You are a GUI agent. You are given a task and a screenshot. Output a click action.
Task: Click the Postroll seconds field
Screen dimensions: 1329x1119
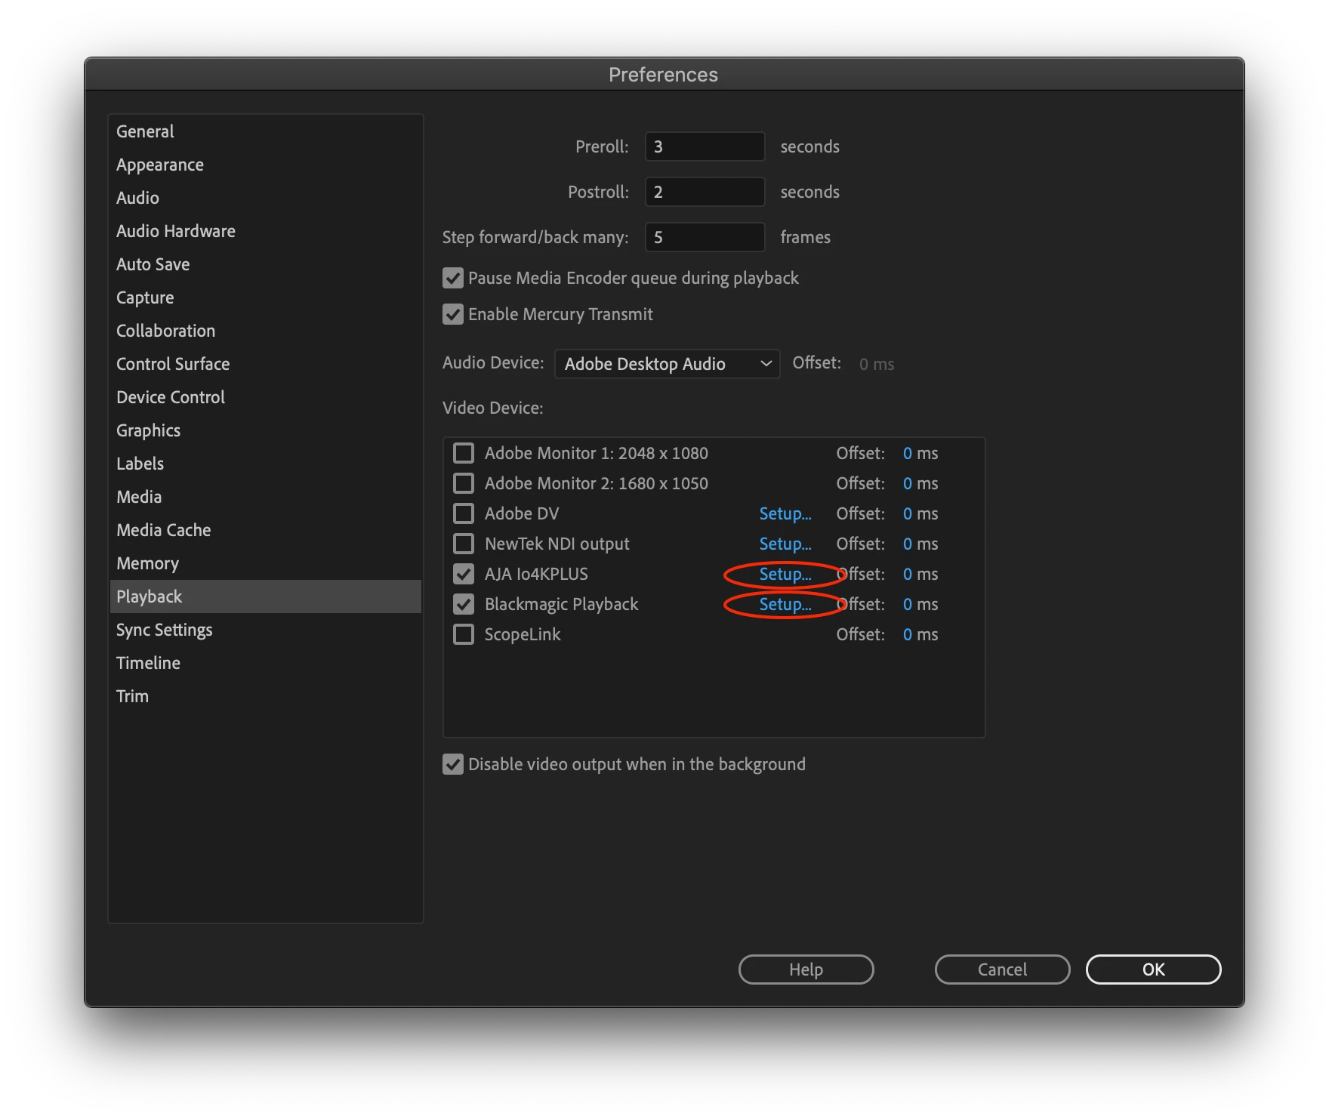705,192
